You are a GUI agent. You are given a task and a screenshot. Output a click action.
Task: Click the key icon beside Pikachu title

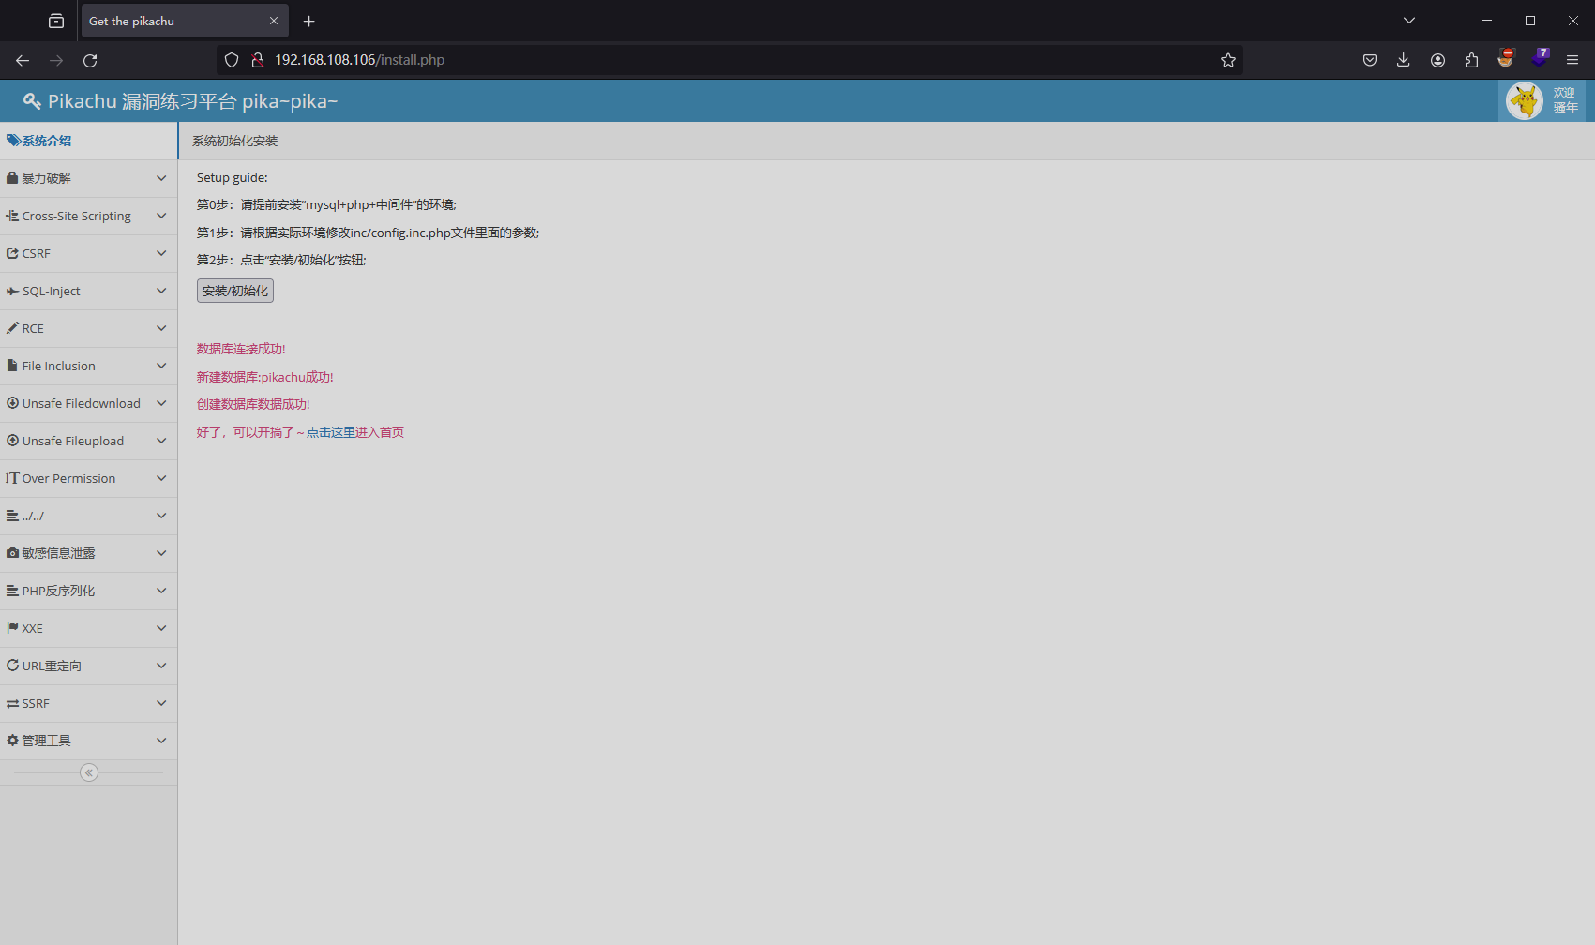point(32,101)
